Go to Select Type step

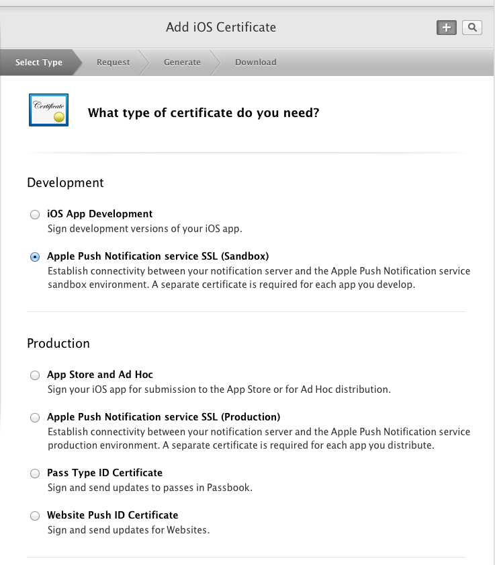[39, 63]
